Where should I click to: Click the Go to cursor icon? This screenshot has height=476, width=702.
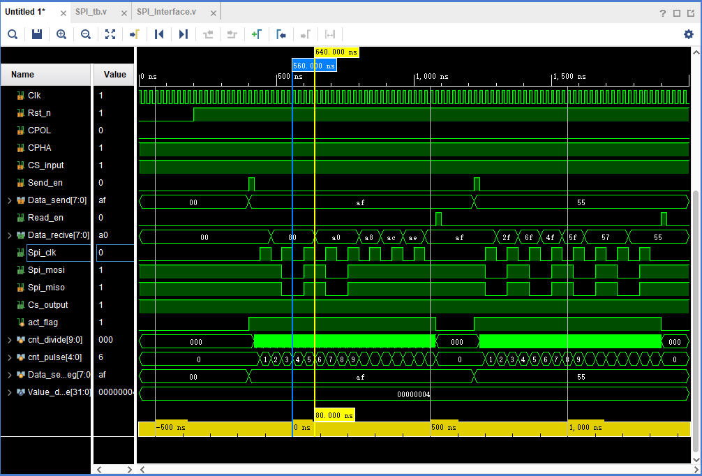click(x=134, y=34)
